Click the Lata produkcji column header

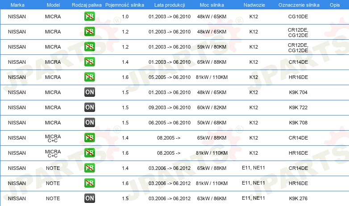tap(170, 5)
